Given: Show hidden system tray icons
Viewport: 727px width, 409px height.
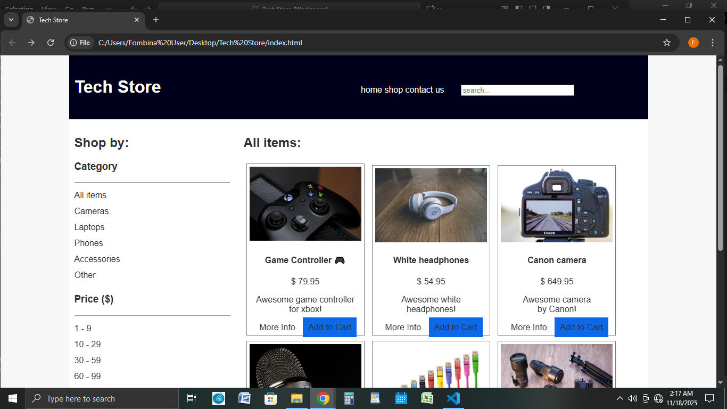Looking at the screenshot, I should [620, 398].
